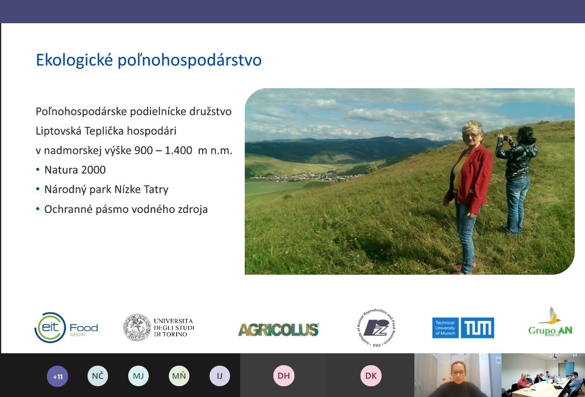Click the DH participant tile

(x=283, y=376)
